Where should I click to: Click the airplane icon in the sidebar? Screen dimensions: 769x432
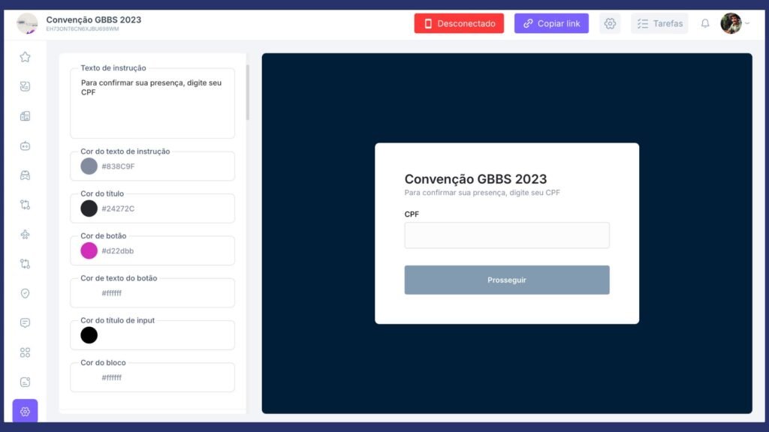pos(25,235)
